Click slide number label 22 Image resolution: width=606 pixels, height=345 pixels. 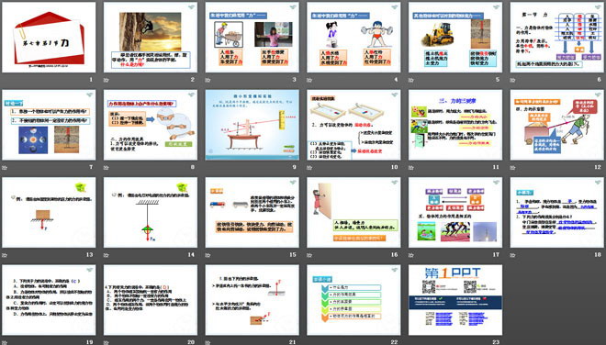(x=394, y=342)
